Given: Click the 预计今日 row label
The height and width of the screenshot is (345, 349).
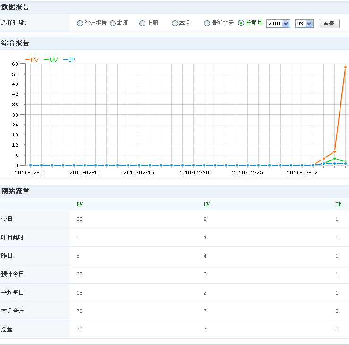Looking at the screenshot, I should coord(12,274).
